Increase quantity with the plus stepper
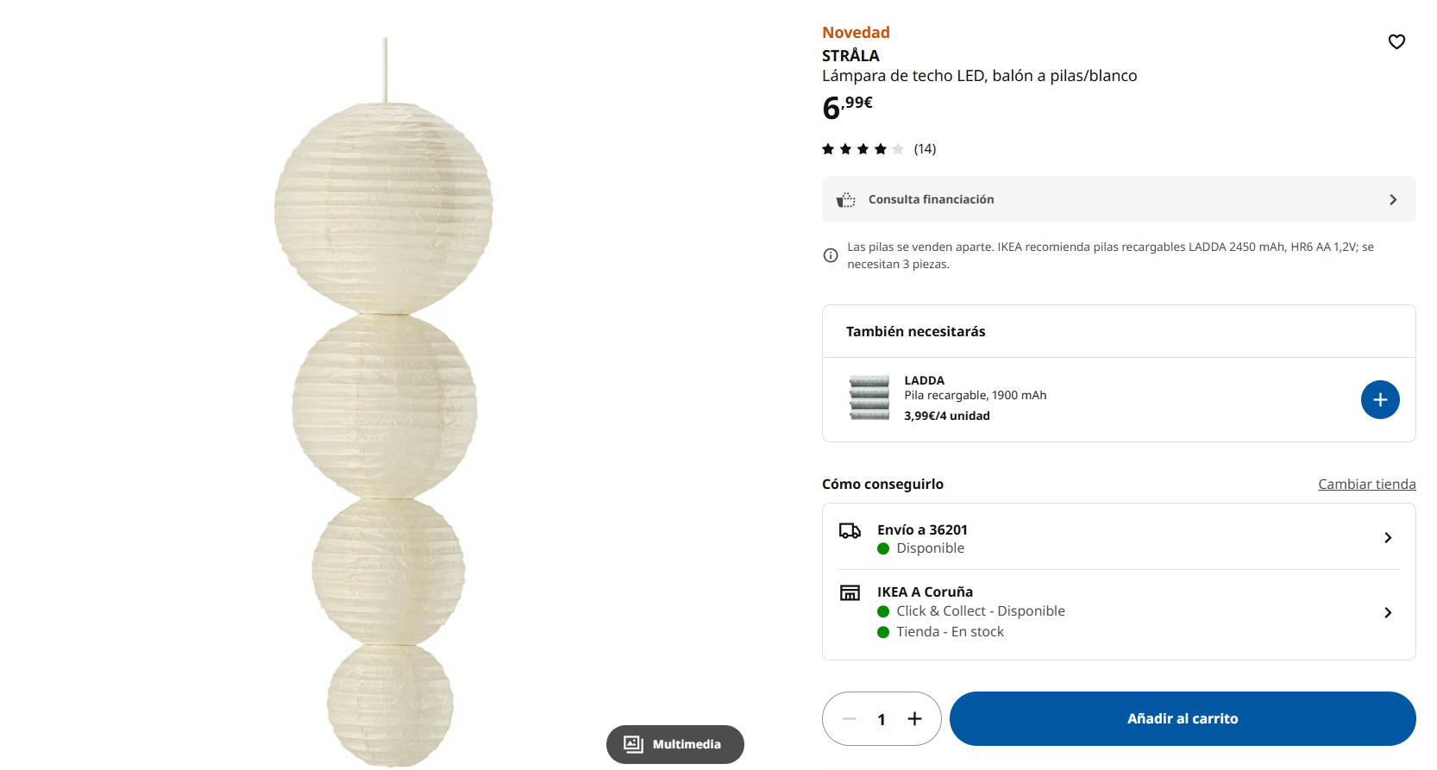 914,719
